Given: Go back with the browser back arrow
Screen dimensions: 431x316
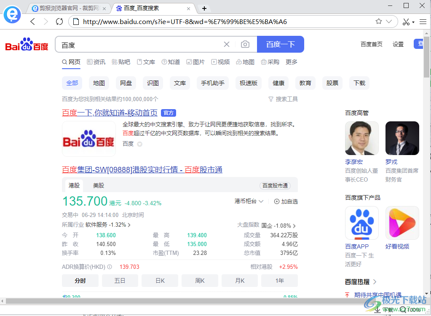Looking at the screenshot, I should pyautogui.click(x=33, y=21).
